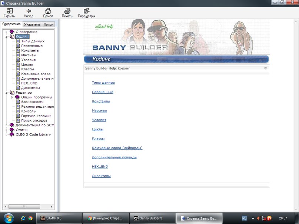Click the page icon beside Типы данных
The height and width of the screenshot is (224, 299).
click(18, 41)
